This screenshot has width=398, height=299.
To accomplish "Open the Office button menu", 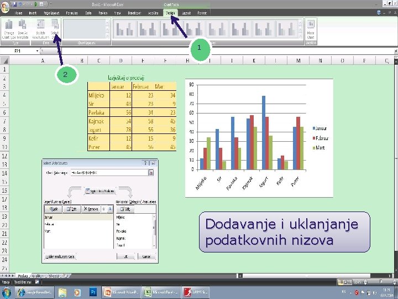I will [5, 7].
